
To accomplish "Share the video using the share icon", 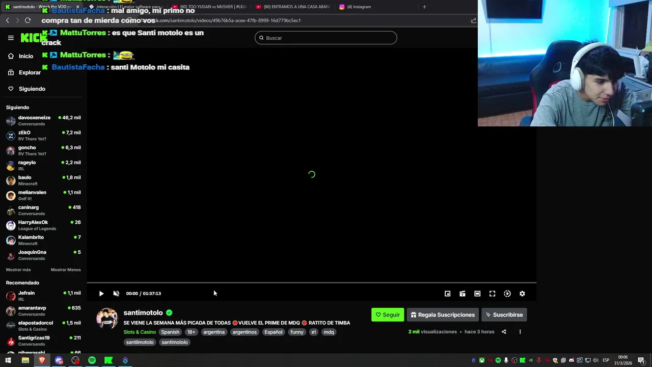I will pyautogui.click(x=504, y=332).
